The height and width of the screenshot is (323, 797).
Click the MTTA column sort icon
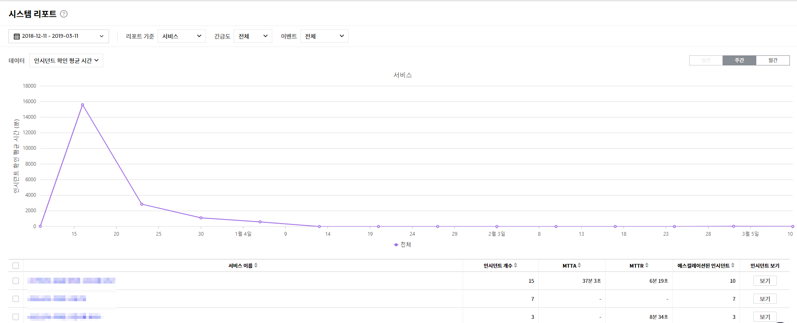tap(579, 266)
